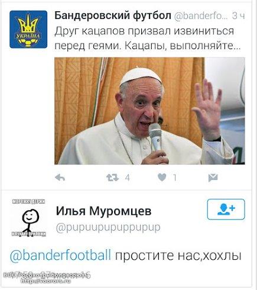This screenshot has height=290, width=257.
Task: Open the Илья Муромцев display name
Action: (103, 211)
